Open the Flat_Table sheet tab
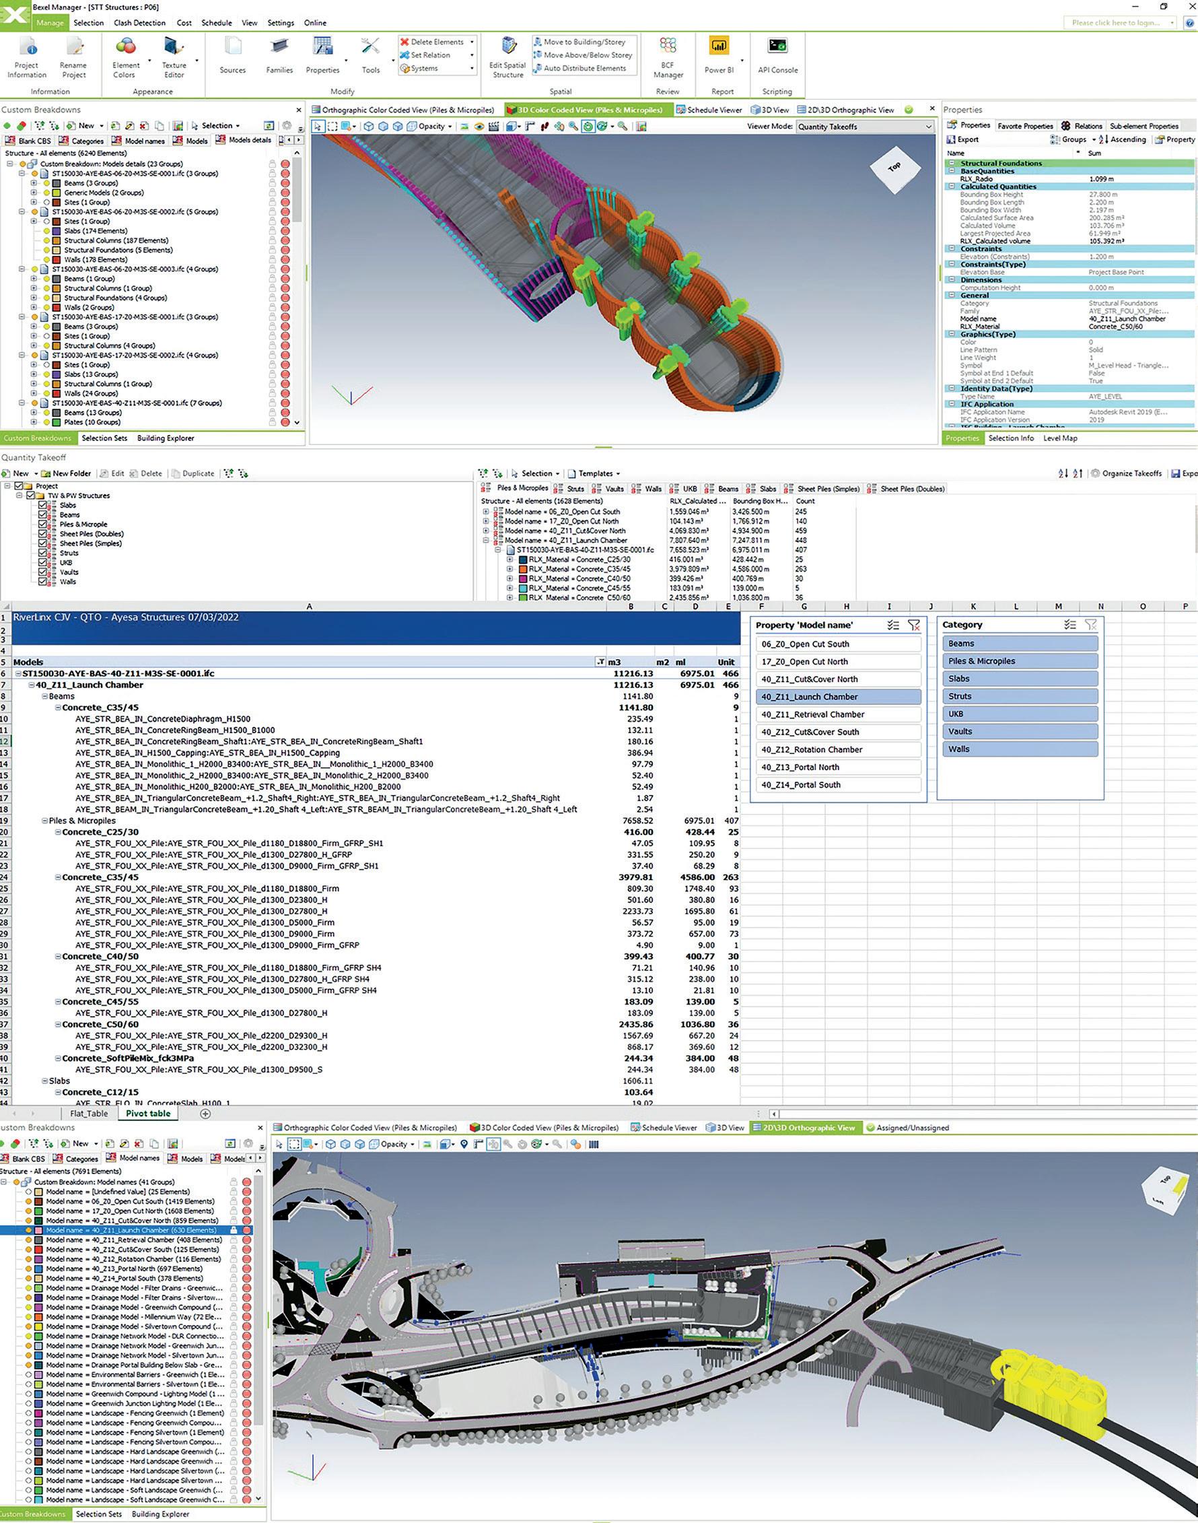Screen dimensions: 1198x1523 [89, 1114]
